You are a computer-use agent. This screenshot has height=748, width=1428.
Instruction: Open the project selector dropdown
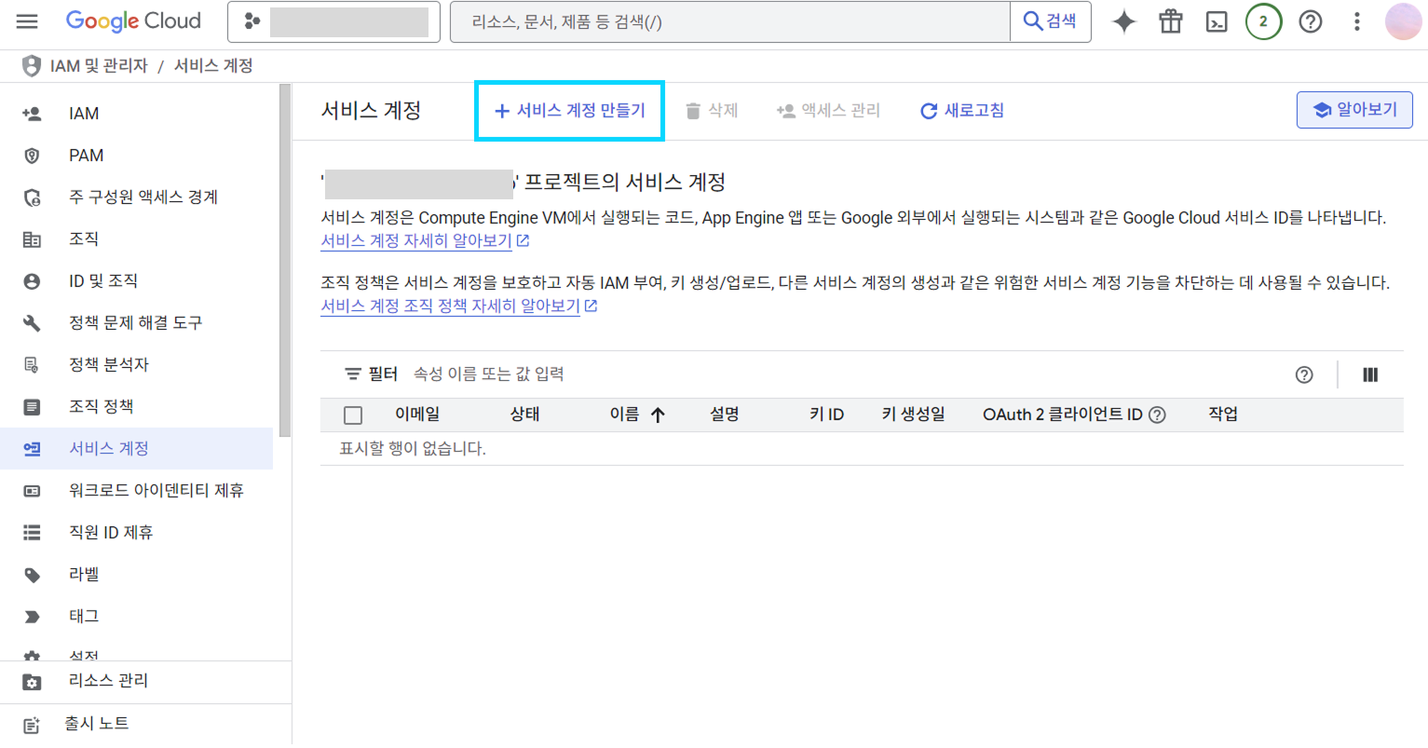click(x=333, y=21)
